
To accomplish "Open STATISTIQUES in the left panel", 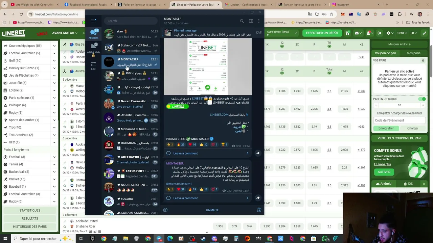I will [30, 210].
